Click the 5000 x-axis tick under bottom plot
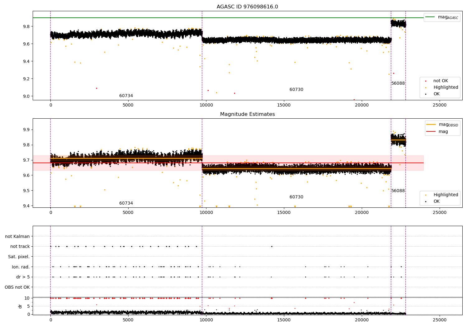The height and width of the screenshot is (327, 467). click(128, 320)
